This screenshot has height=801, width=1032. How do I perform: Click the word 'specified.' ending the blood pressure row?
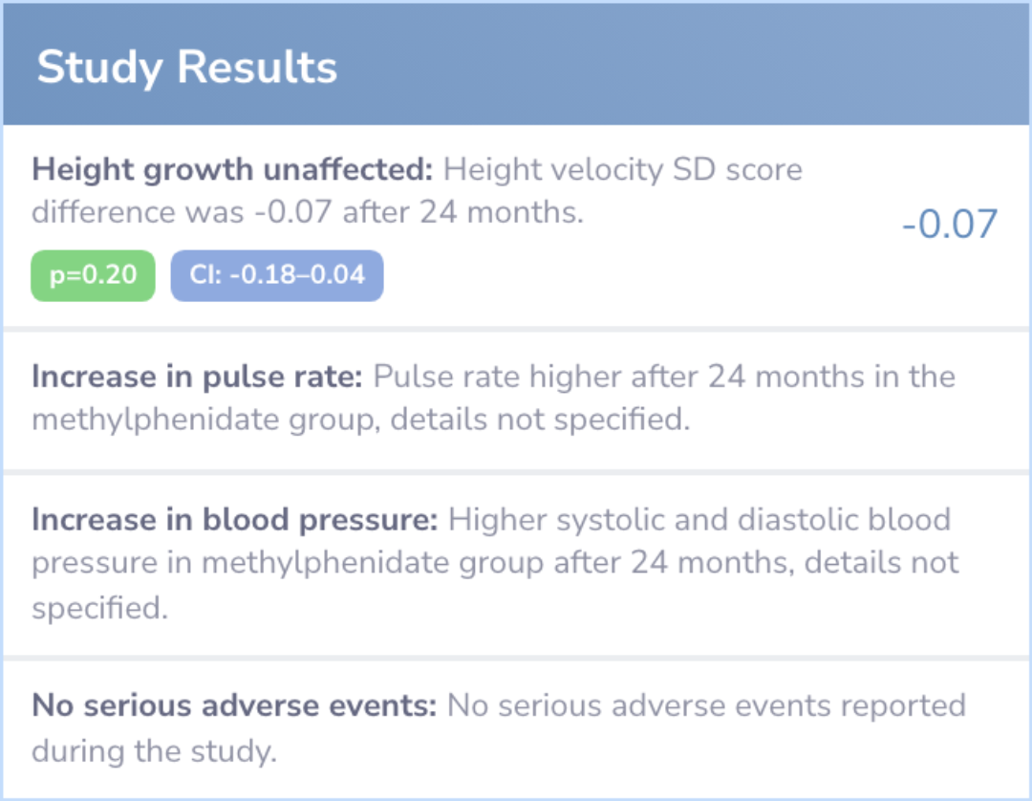pos(99,608)
